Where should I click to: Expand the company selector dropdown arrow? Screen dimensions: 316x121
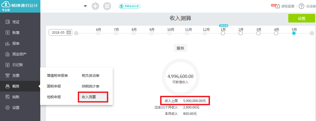tap(85, 6)
